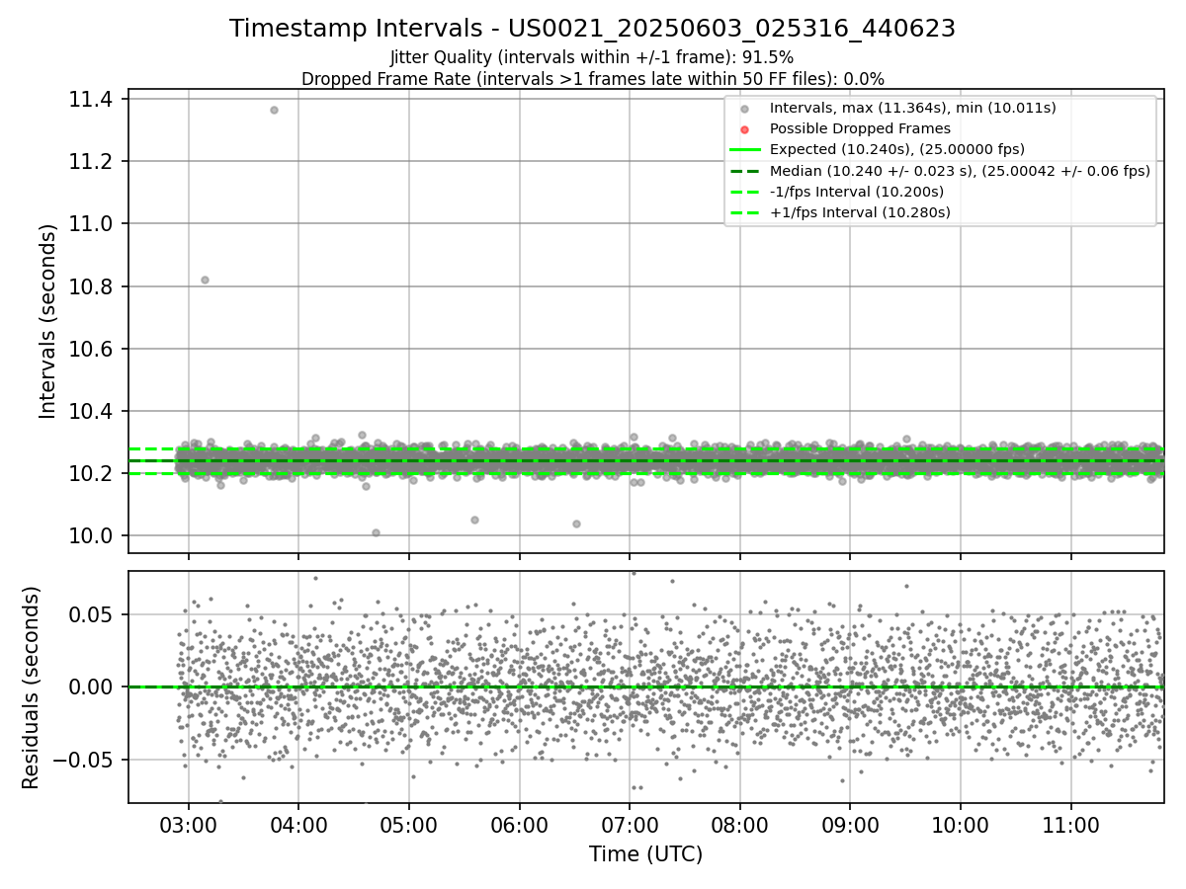1186x889 pixels.
Task: Click the Dropped Frame Rate 0.0% subtitle
Action: tap(593, 78)
